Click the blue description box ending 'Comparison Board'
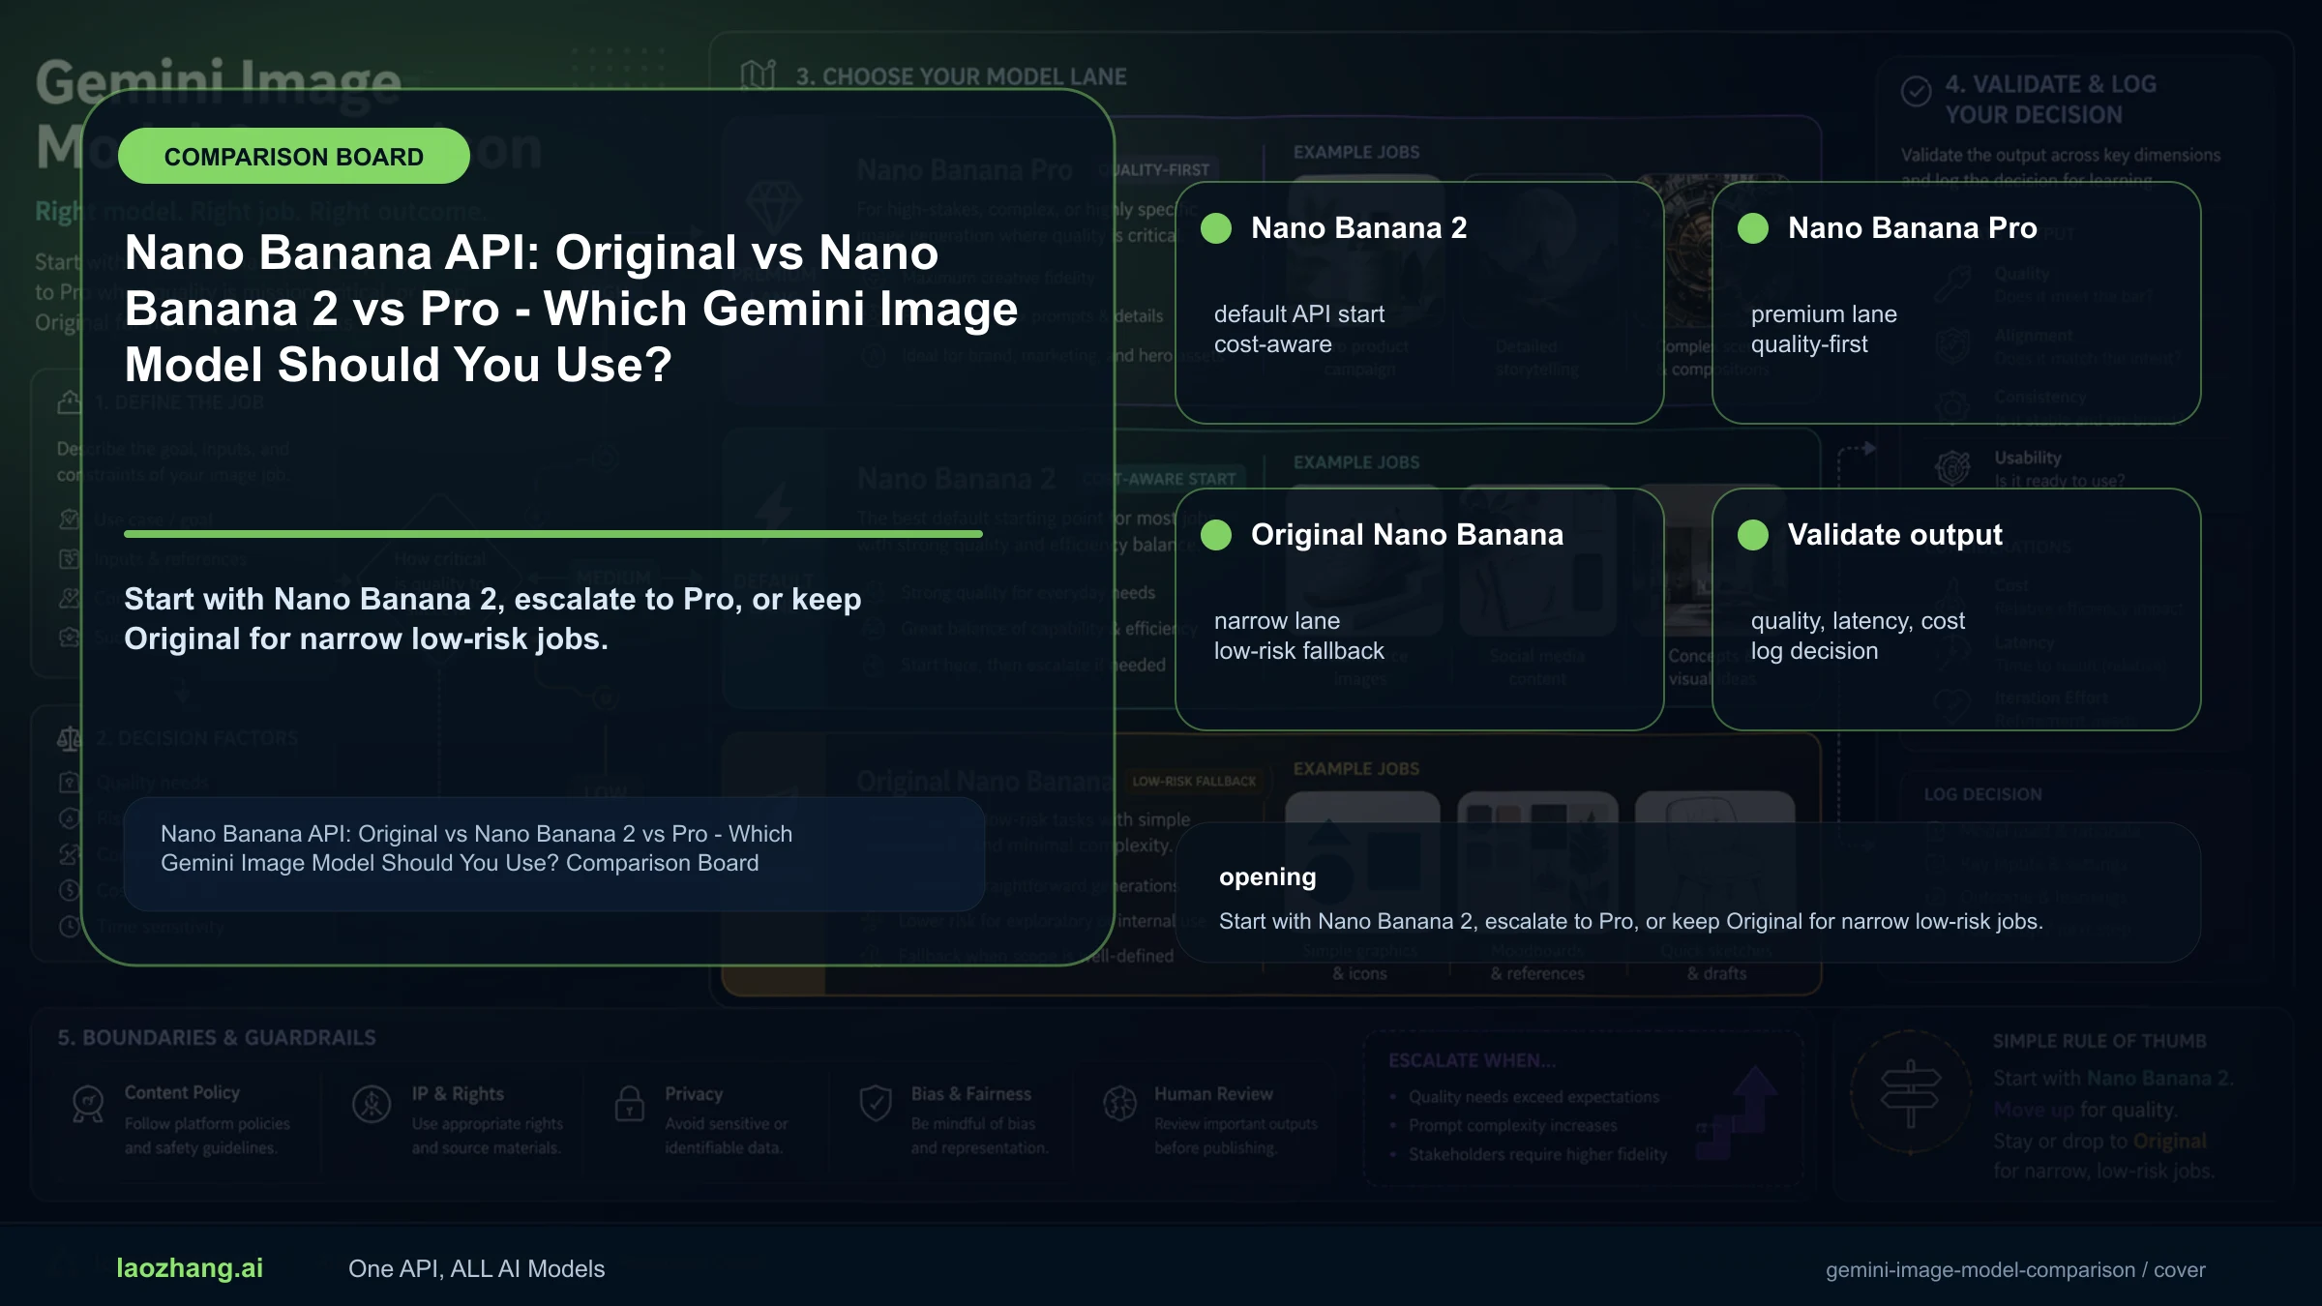The width and height of the screenshot is (2322, 1306). point(554,854)
